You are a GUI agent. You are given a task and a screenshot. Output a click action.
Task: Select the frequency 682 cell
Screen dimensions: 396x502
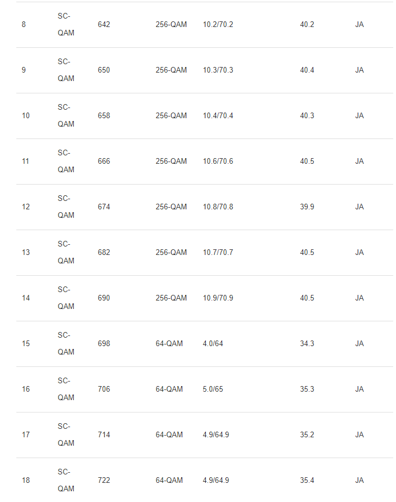(x=104, y=253)
